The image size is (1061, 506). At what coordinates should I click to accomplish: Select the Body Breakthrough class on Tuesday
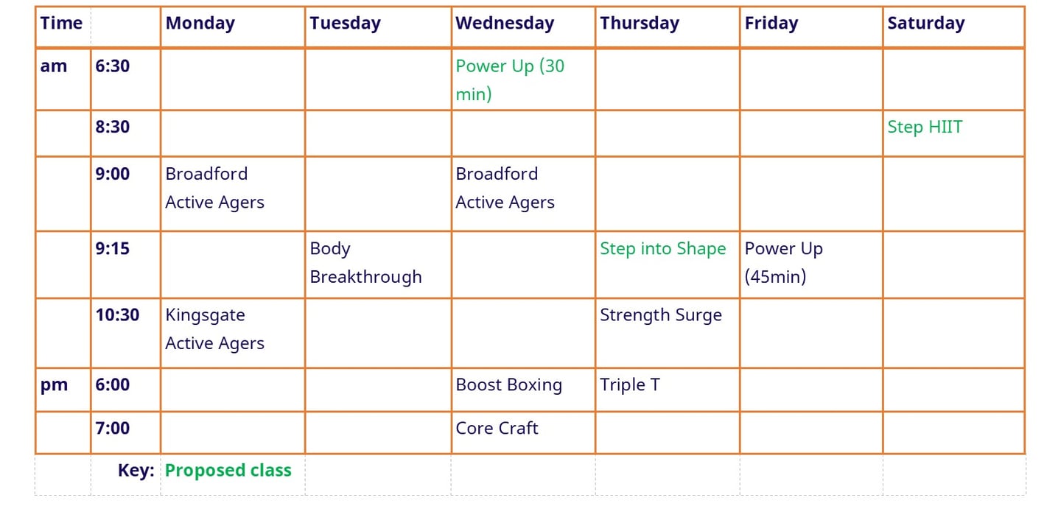(x=365, y=263)
